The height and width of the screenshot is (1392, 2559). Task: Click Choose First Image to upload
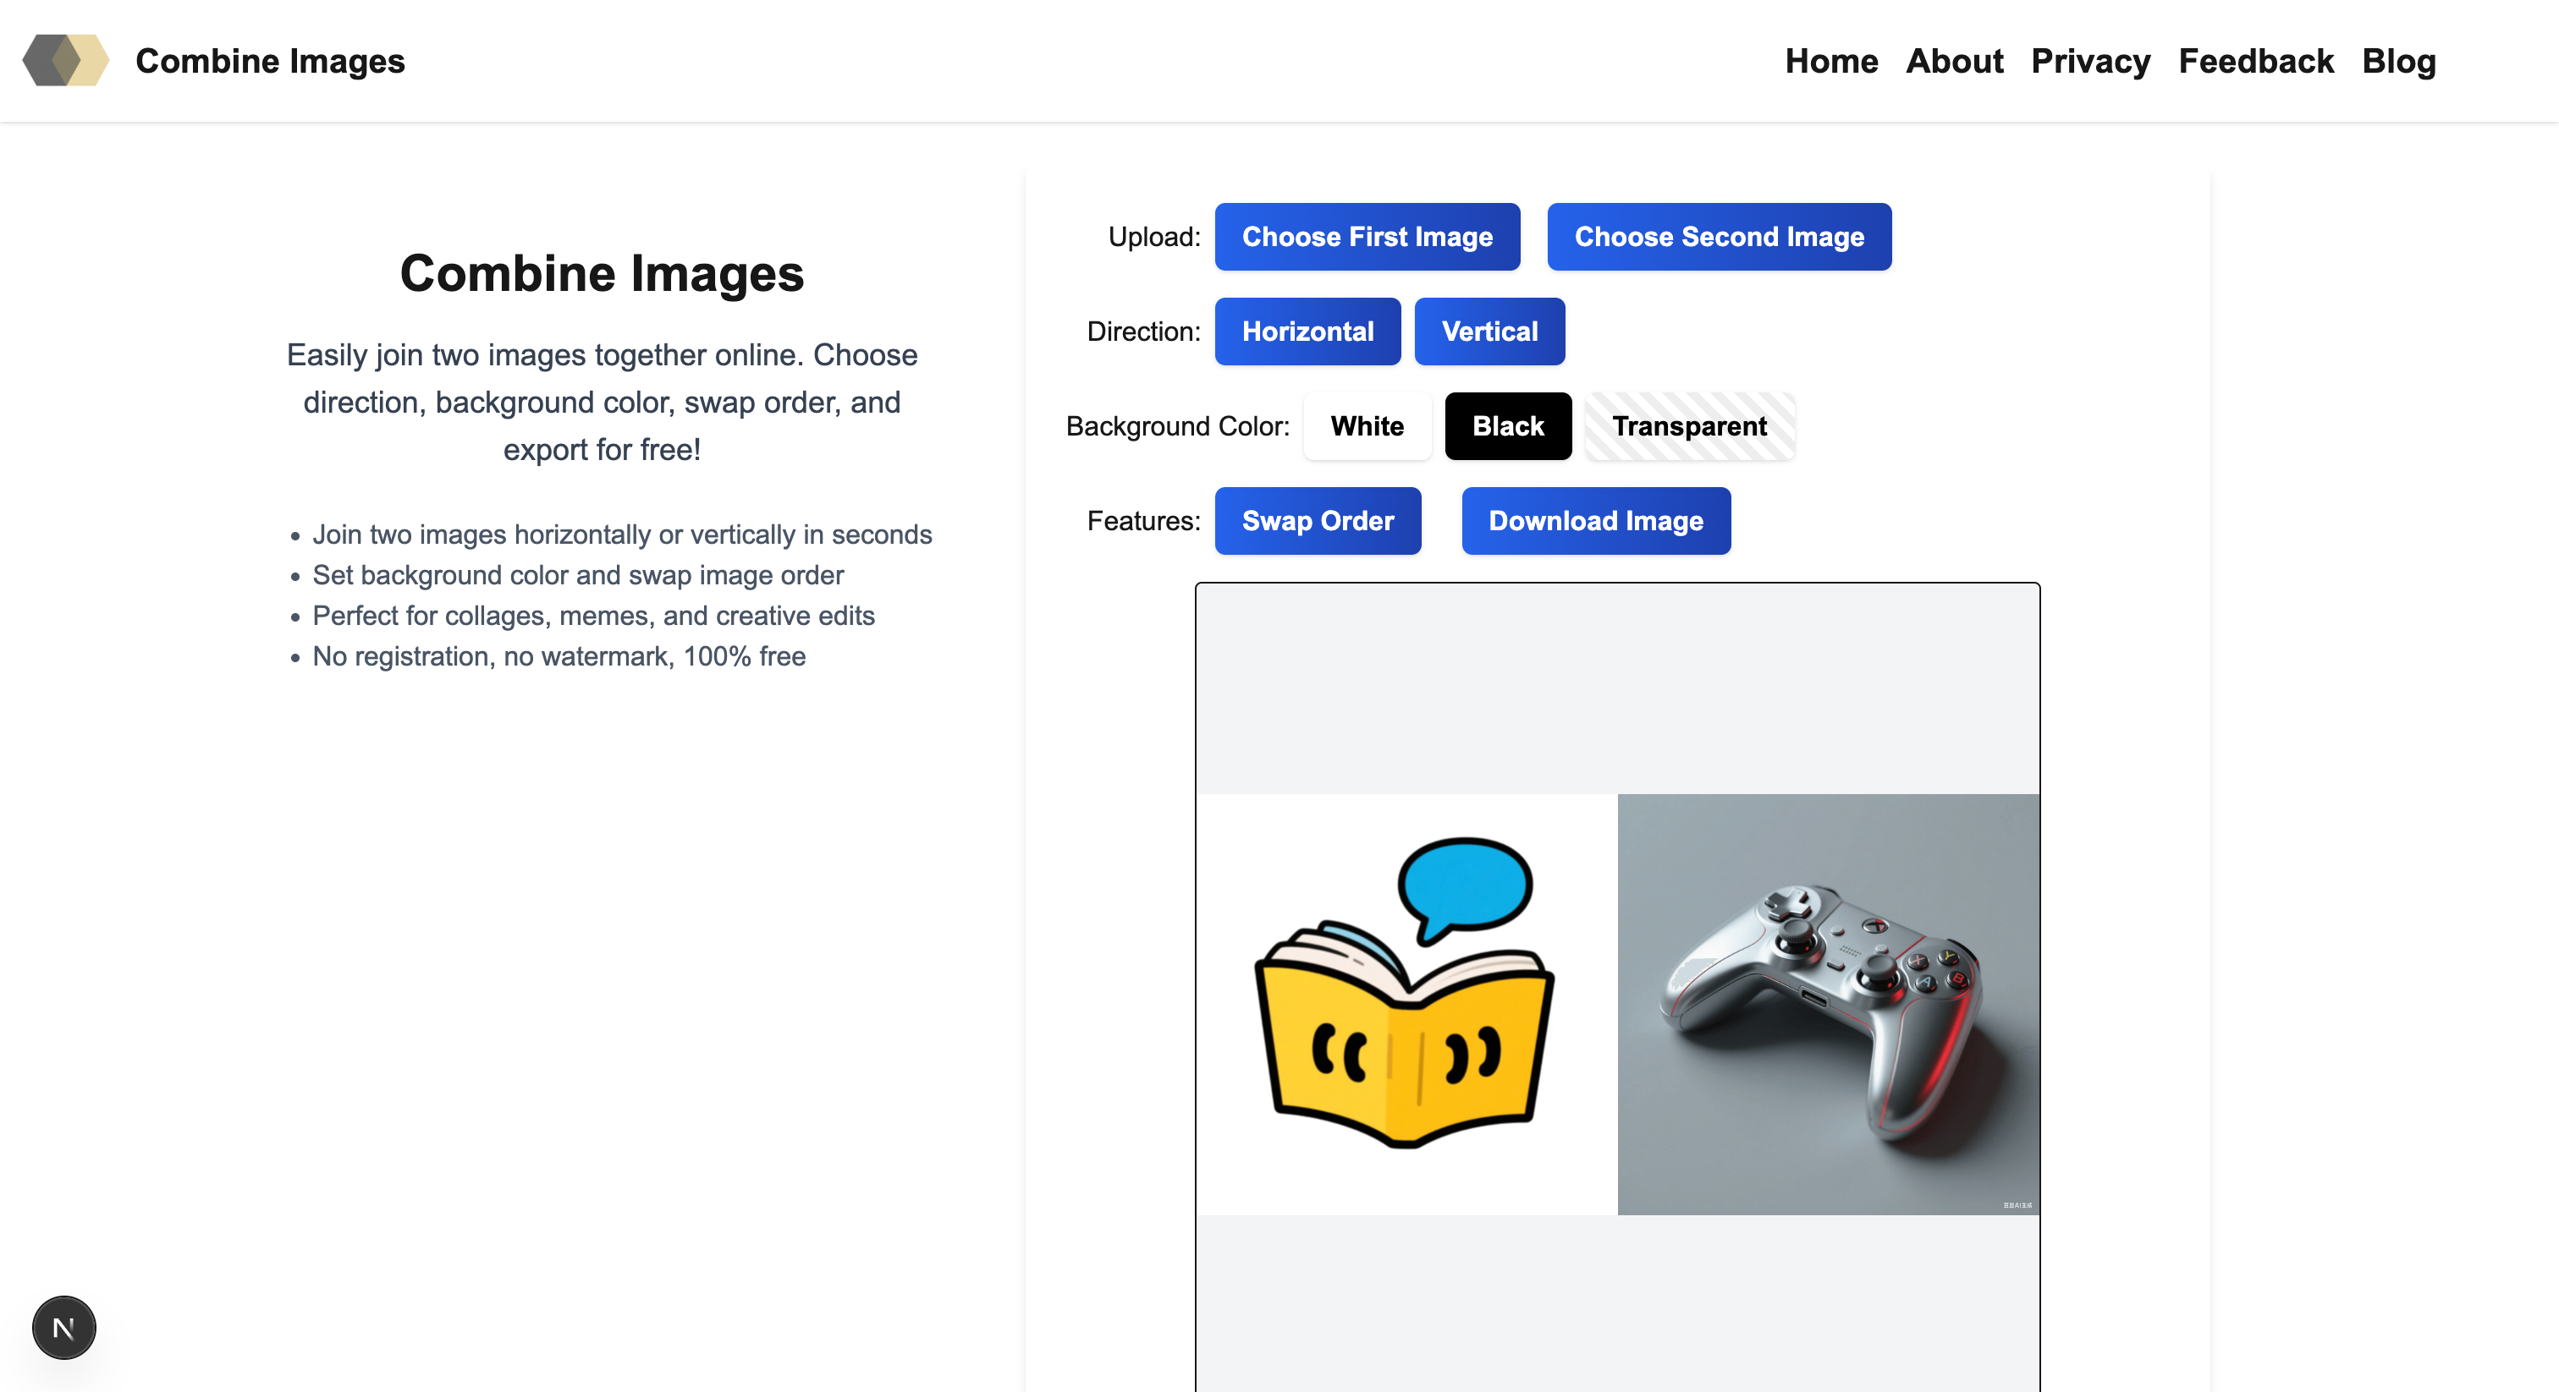point(1367,236)
